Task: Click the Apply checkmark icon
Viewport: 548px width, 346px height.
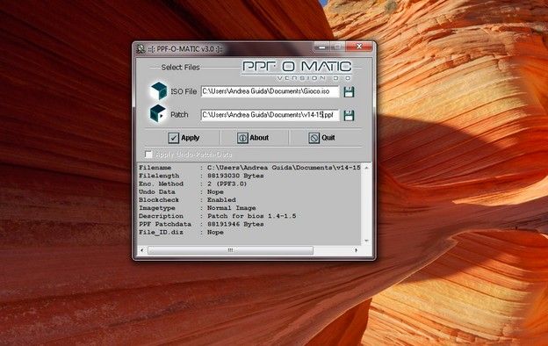Action: click(x=173, y=138)
